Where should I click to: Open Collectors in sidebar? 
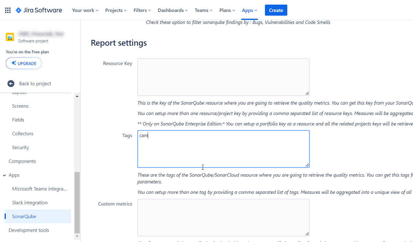point(23,133)
